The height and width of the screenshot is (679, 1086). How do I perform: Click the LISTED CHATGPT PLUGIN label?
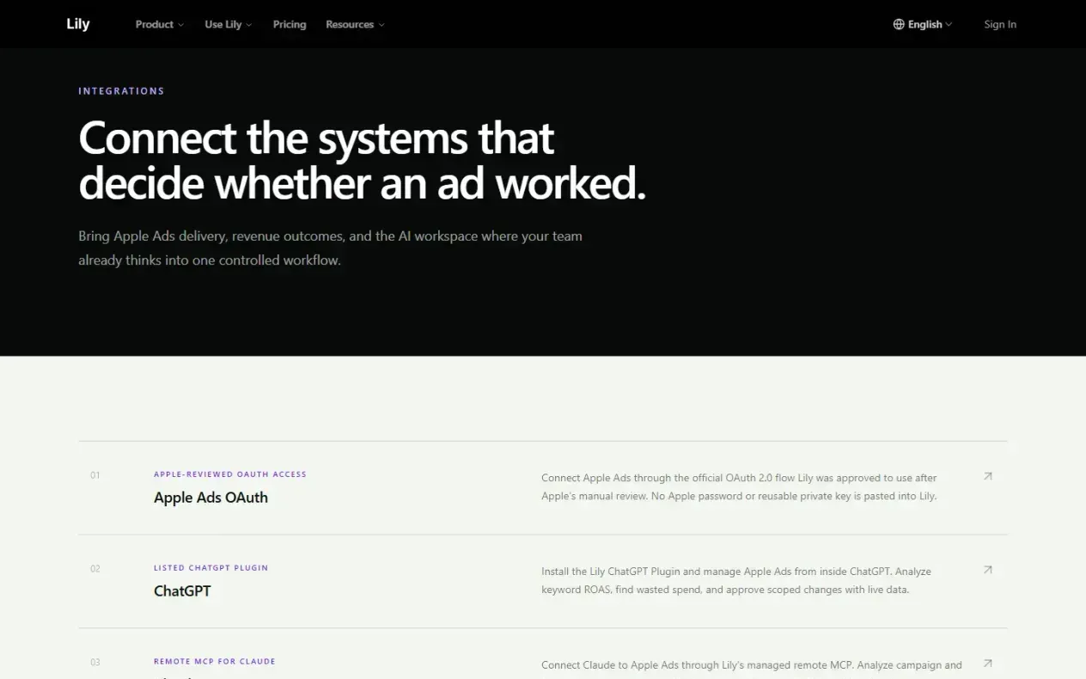click(211, 568)
